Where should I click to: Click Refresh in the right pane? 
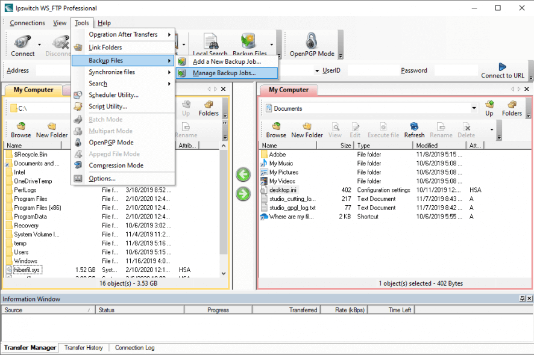click(414, 131)
